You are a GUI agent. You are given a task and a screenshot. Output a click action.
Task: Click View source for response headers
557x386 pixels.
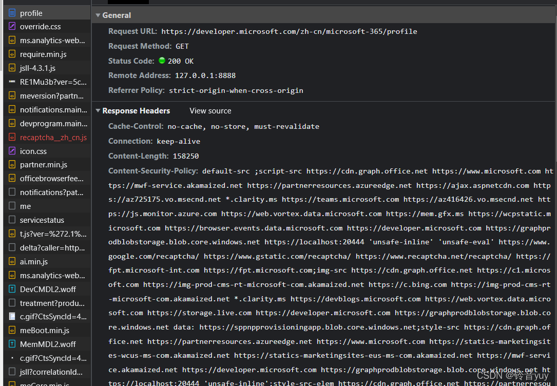tap(210, 111)
